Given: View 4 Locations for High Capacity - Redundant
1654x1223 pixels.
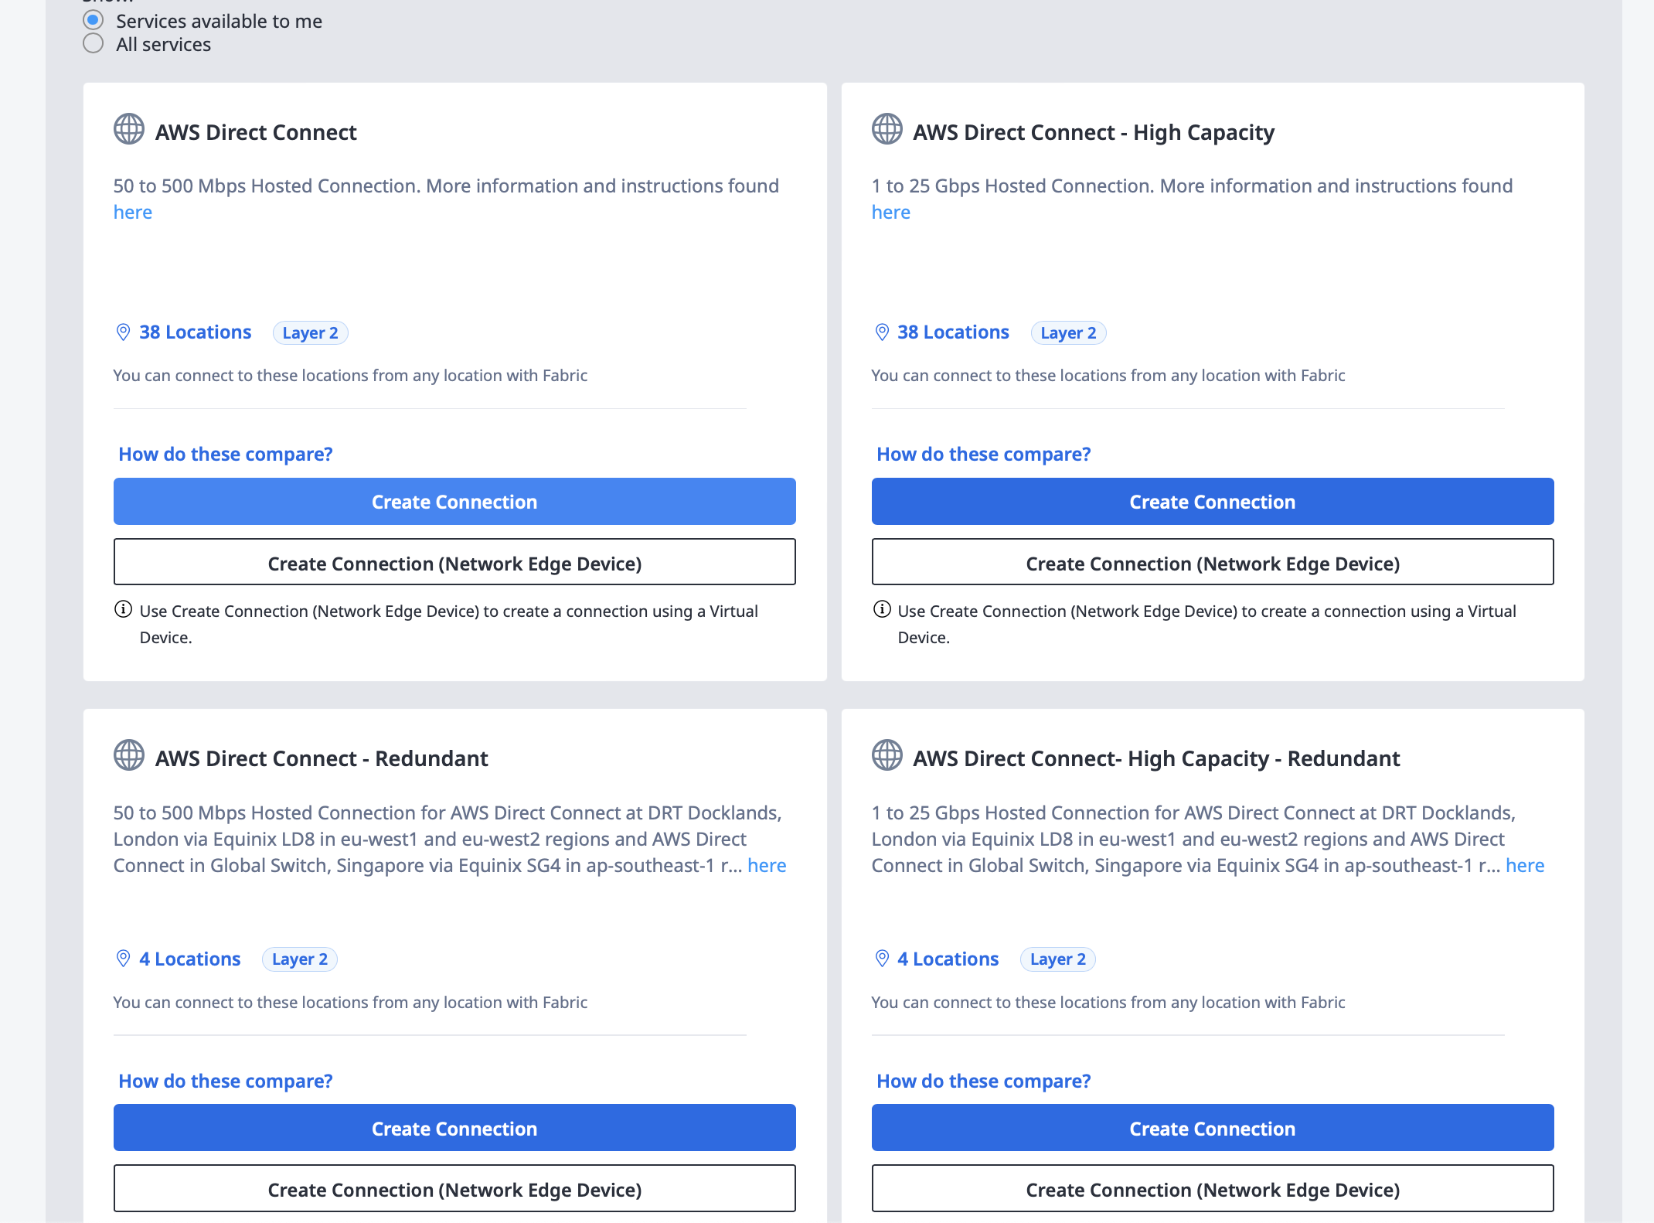Looking at the screenshot, I should click(948, 959).
